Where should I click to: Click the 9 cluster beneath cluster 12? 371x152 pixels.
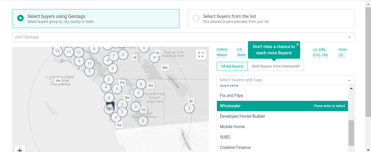pyautogui.click(x=79, y=61)
